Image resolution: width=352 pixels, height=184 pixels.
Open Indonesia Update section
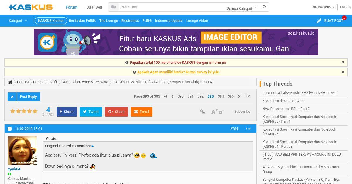coord(169,21)
